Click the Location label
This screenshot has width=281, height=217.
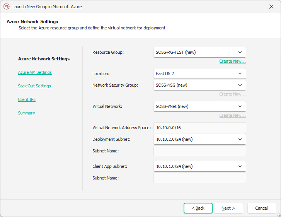click(101, 73)
